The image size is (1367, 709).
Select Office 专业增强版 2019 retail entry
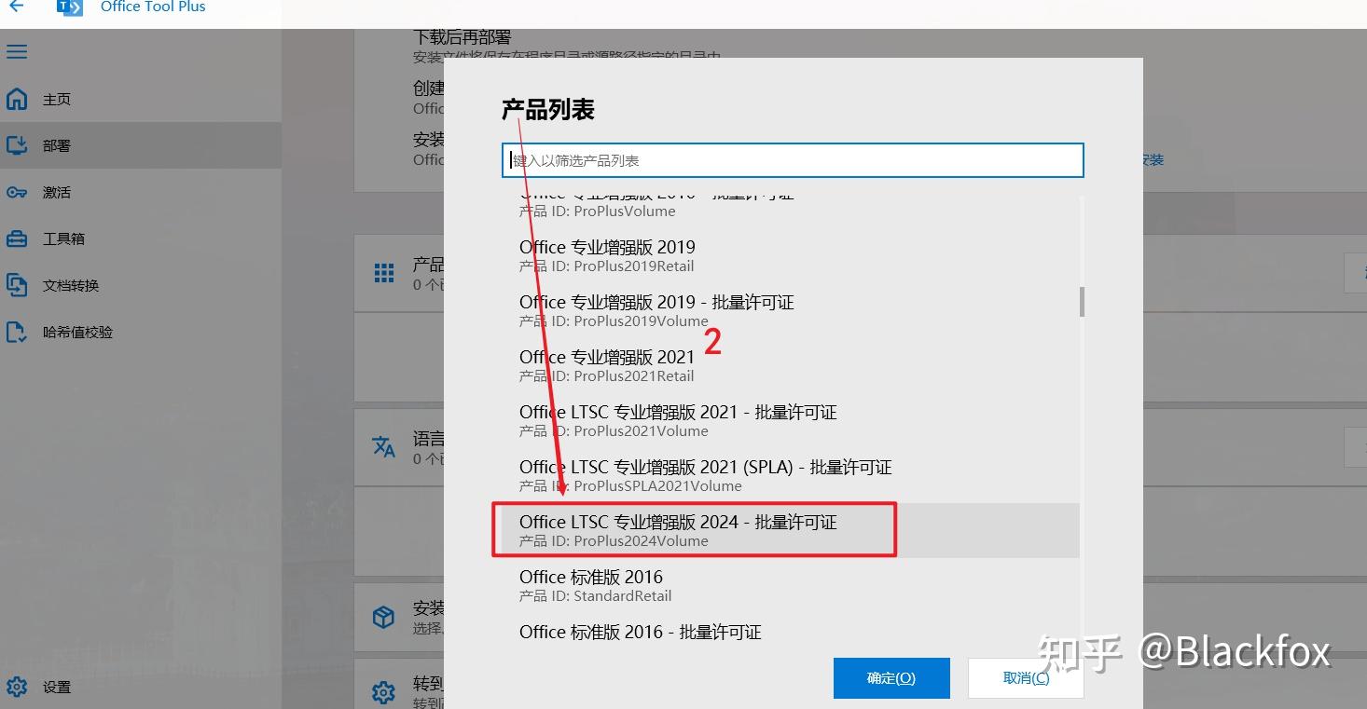(x=790, y=255)
